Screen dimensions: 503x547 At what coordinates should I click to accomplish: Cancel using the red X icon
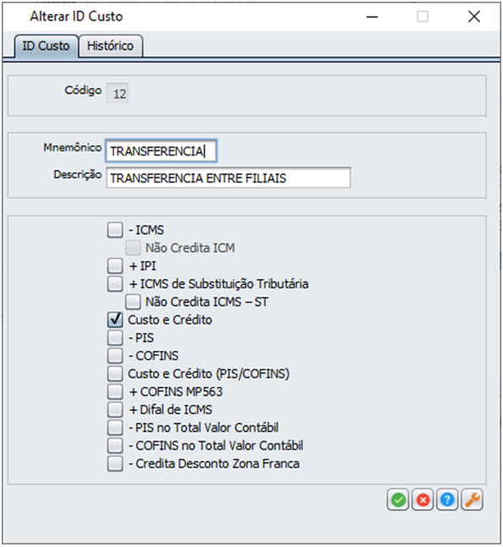[x=423, y=500]
